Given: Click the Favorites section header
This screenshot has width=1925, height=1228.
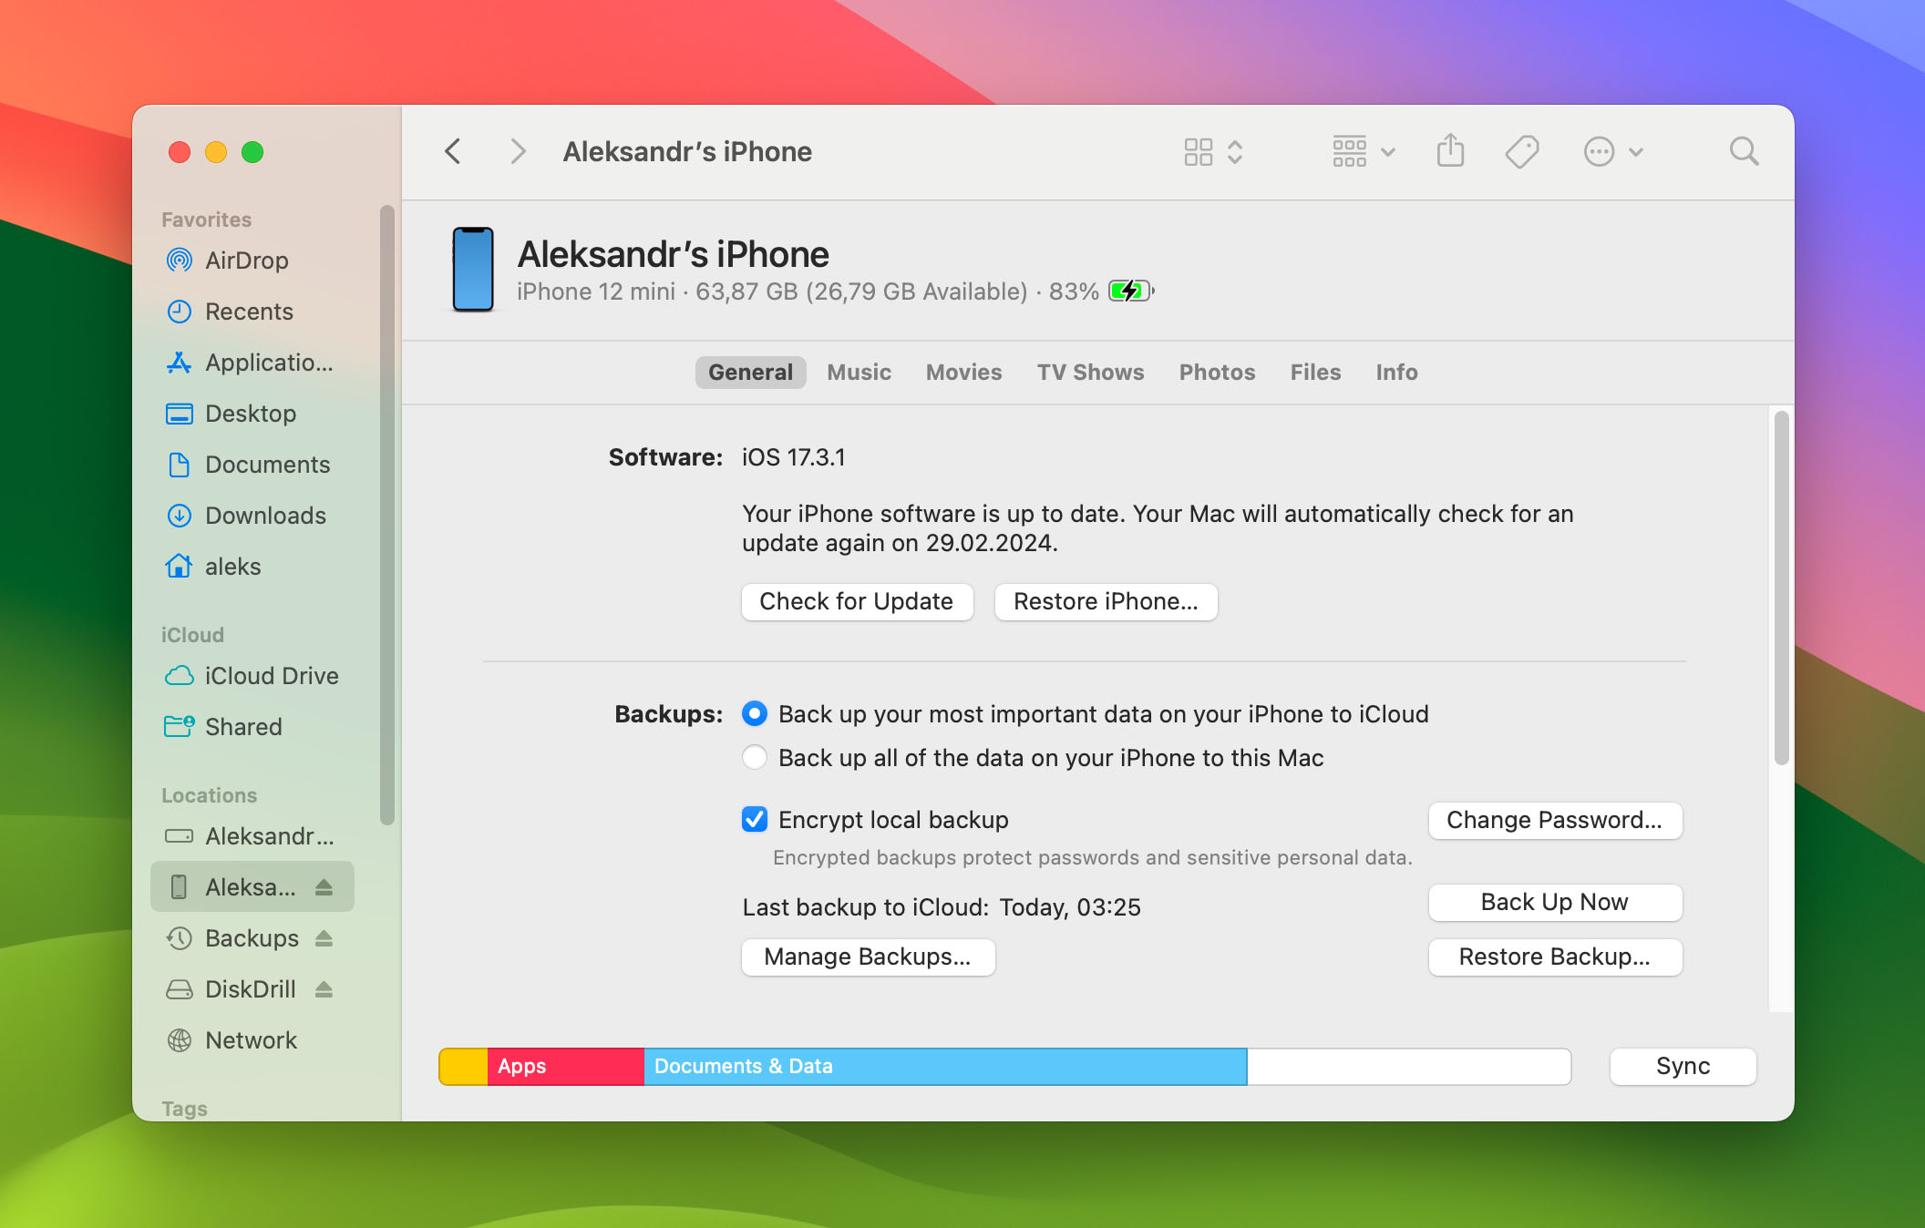Looking at the screenshot, I should coord(206,220).
